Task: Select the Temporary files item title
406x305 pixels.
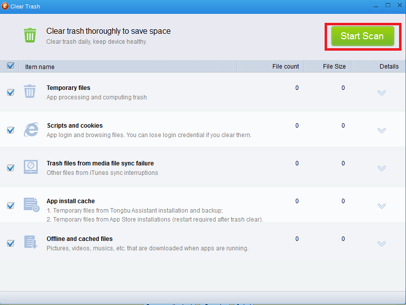Action: coord(68,88)
